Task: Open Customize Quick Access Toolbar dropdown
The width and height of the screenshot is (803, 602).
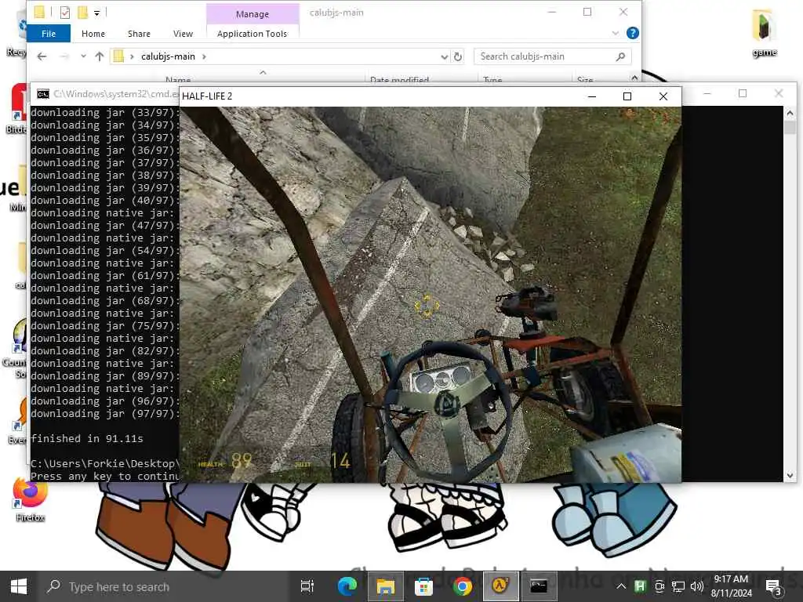Action: (96, 13)
